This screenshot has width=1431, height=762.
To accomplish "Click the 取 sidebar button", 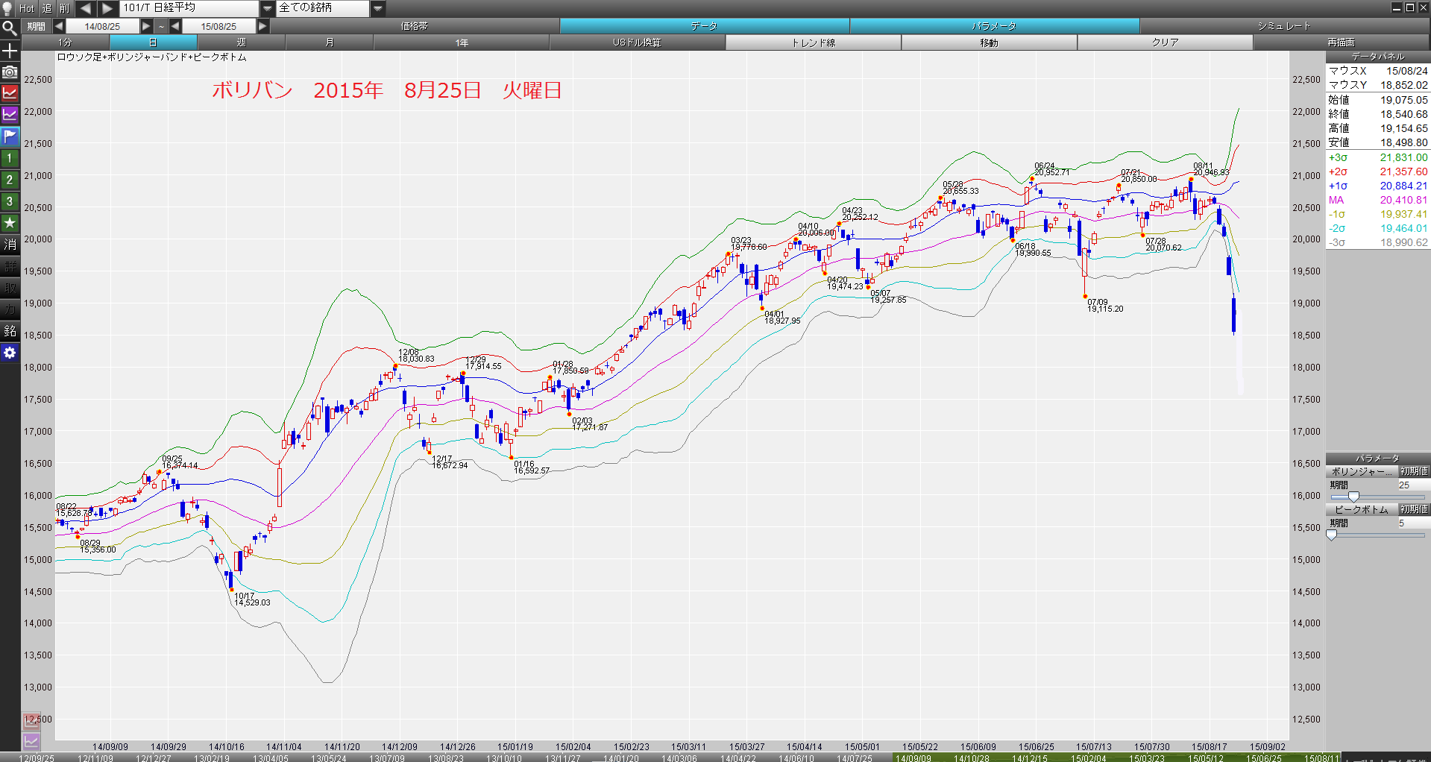I will (10, 288).
